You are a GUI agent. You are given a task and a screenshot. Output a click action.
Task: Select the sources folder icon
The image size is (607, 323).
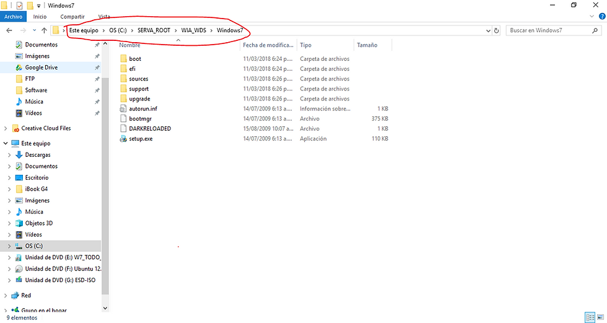point(123,79)
